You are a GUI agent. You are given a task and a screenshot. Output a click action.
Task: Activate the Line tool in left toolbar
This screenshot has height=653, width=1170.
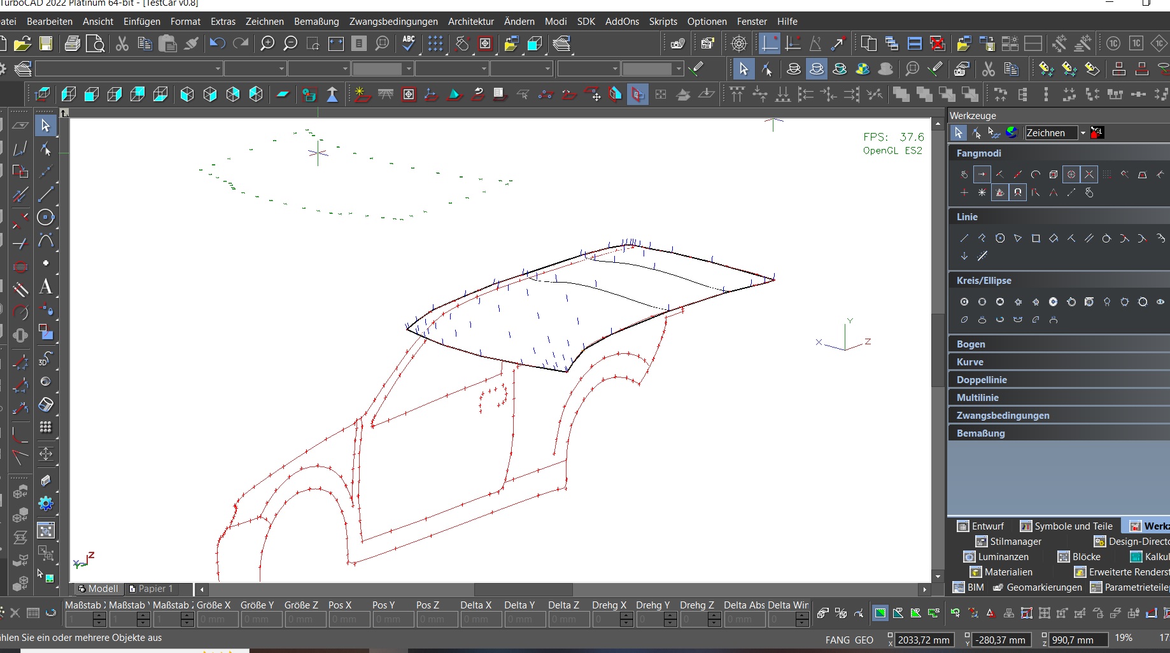[x=45, y=194]
